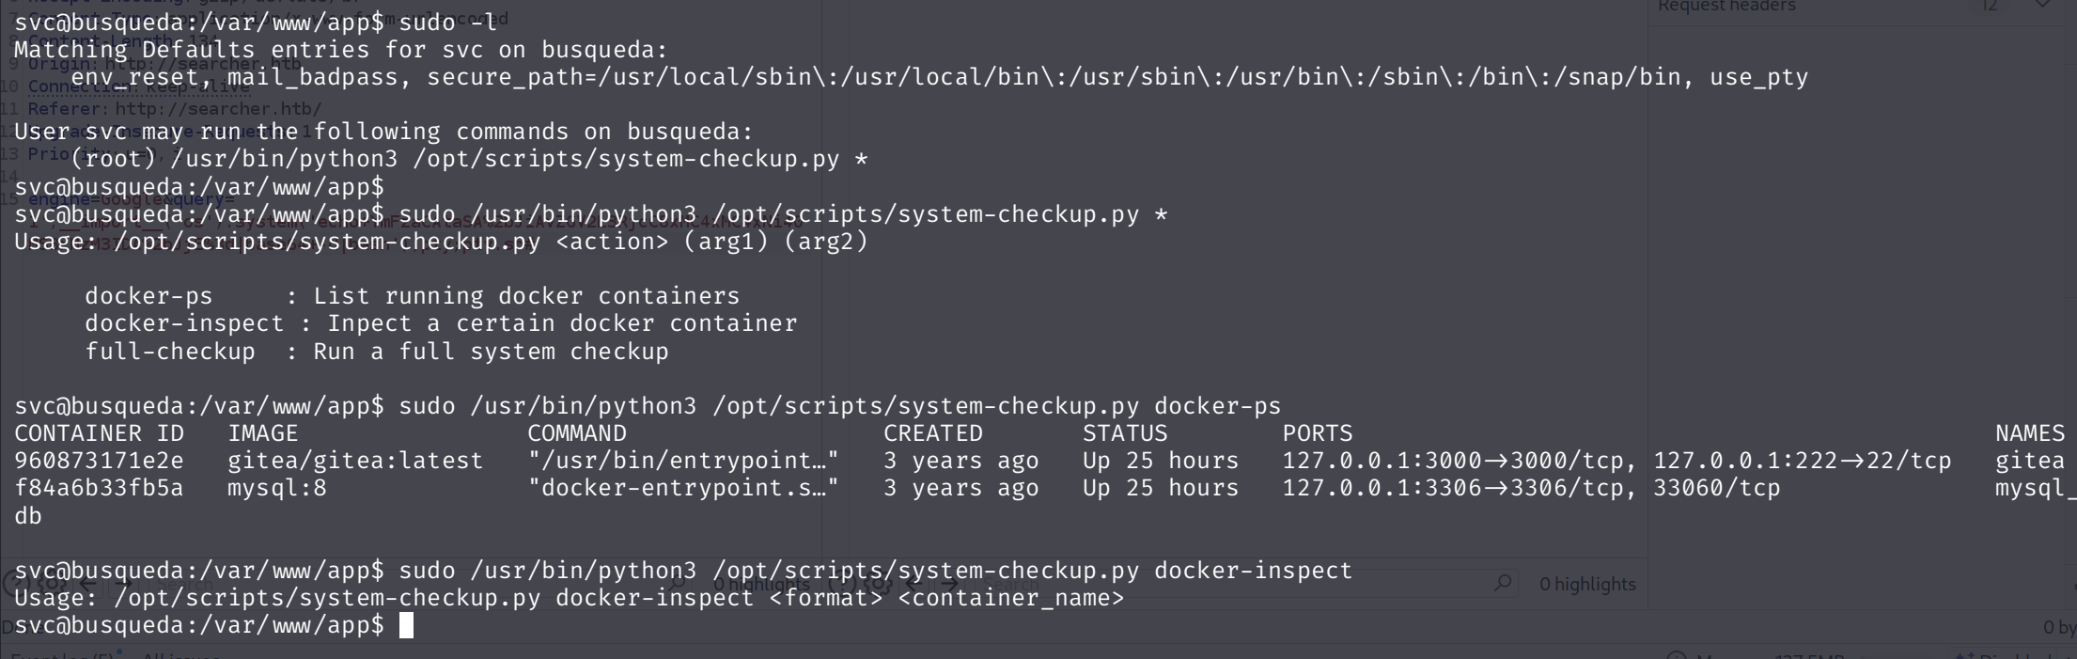
Task: Open the Event log tab
Action: click(62, 655)
